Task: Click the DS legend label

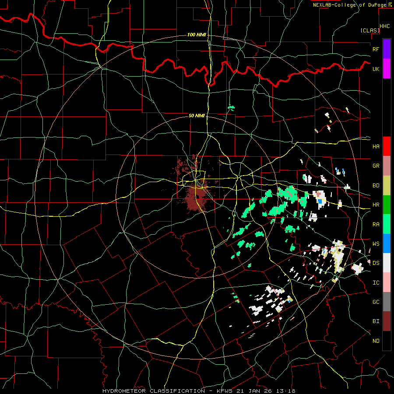Action: pos(376,263)
